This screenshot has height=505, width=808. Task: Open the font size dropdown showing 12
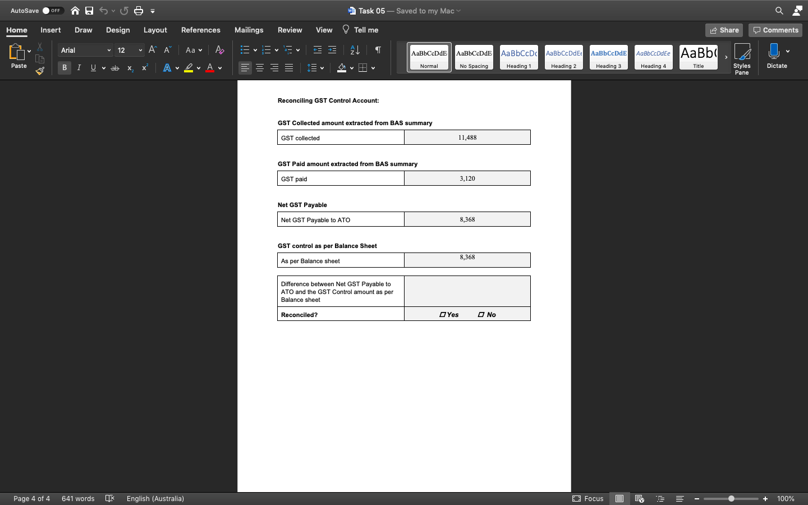[x=130, y=50]
